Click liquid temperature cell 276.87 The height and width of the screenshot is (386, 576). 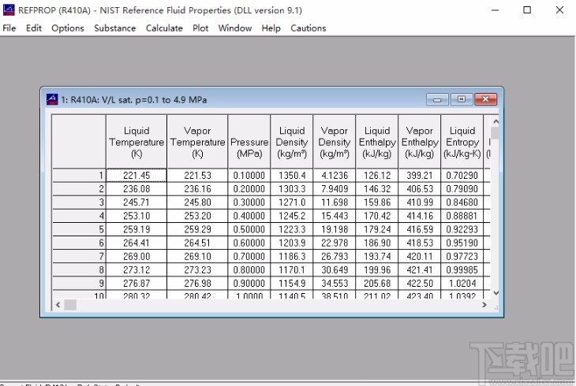click(137, 284)
